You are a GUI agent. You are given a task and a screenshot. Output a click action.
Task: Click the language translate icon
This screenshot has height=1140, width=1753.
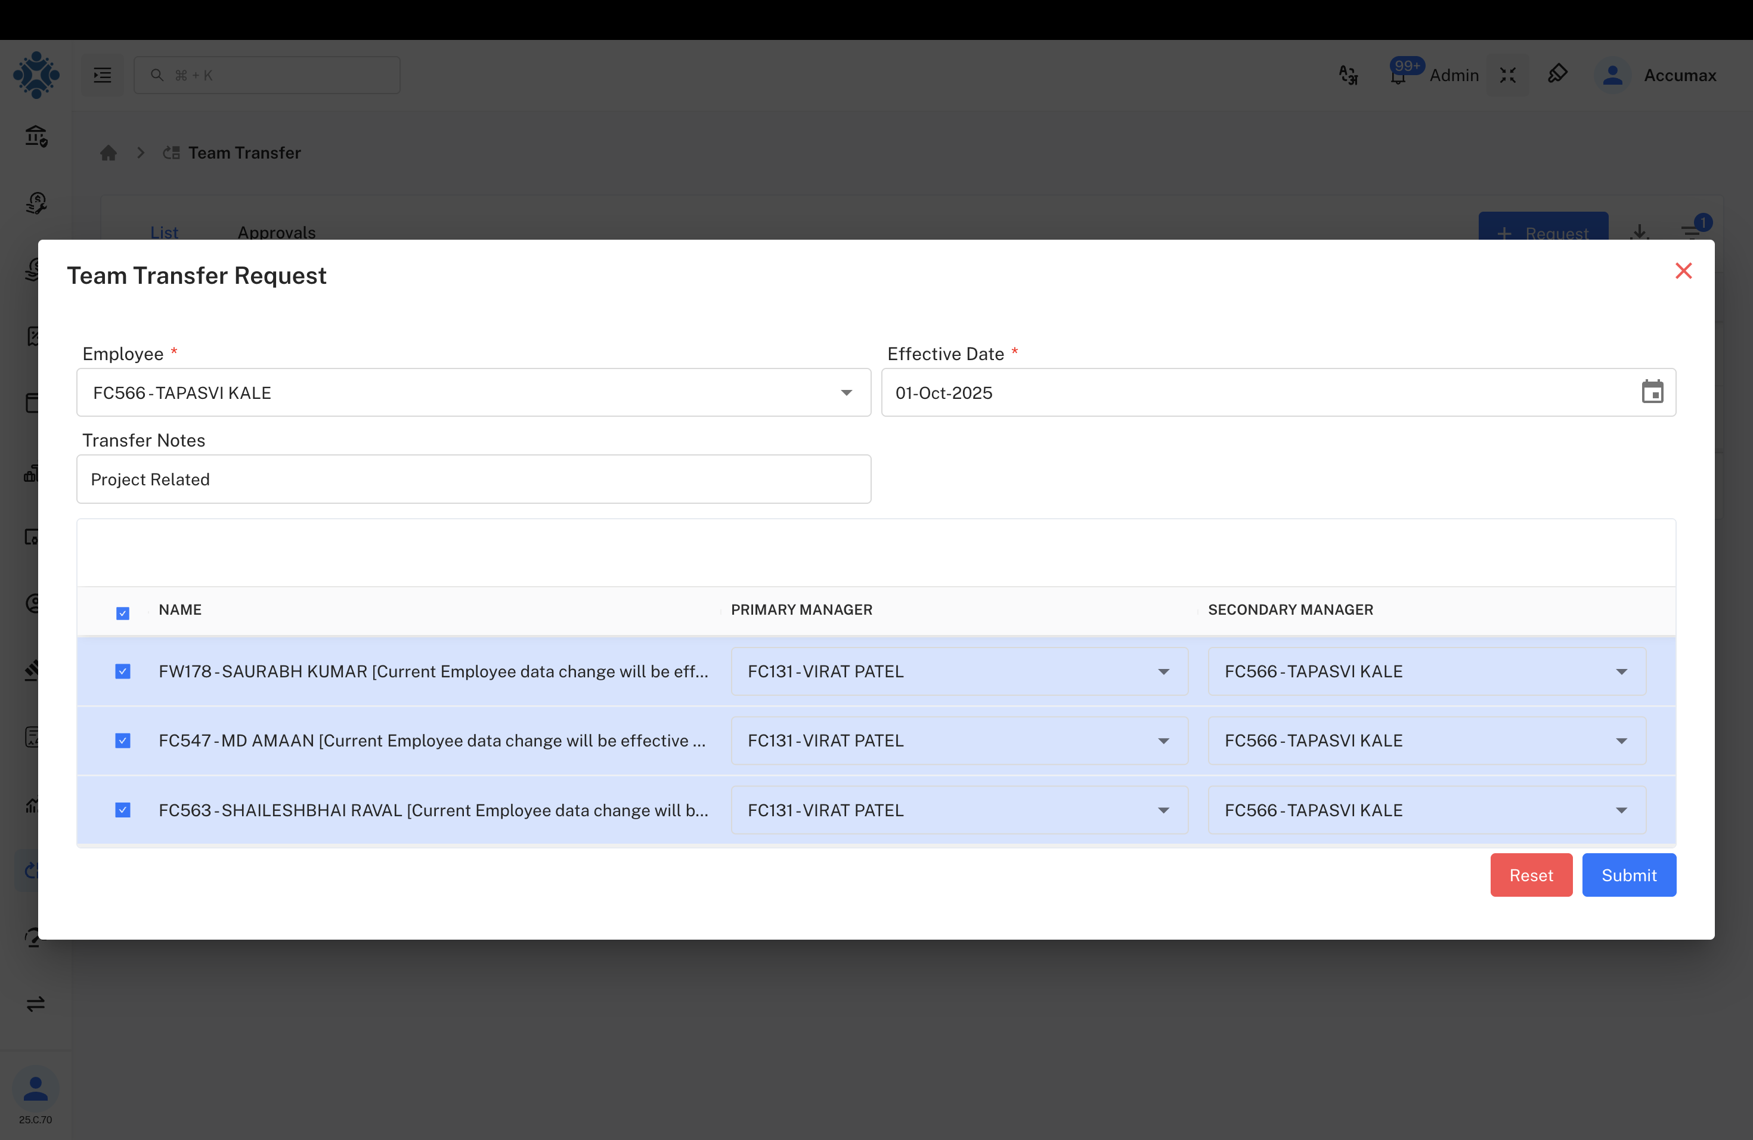1348,75
